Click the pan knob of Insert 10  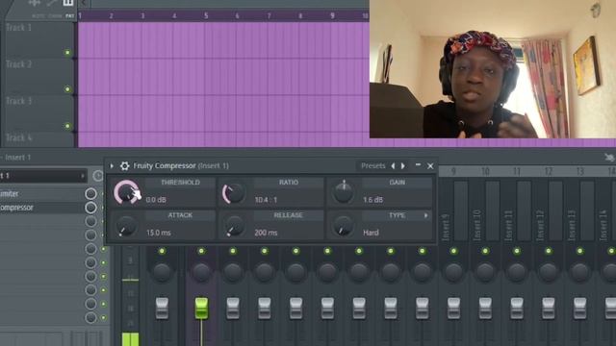click(x=485, y=272)
